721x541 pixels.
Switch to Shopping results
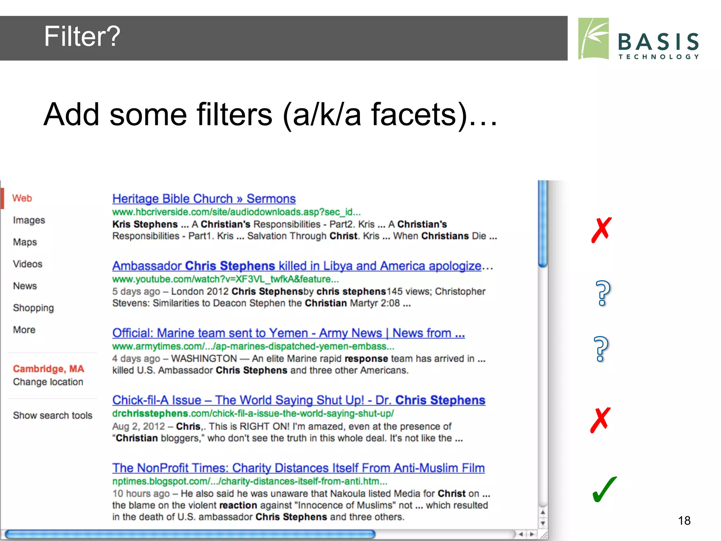pos(33,308)
